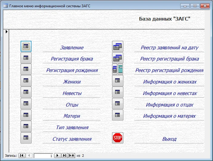
Task: Click the Информация о отцах label
Action: coord(169,105)
